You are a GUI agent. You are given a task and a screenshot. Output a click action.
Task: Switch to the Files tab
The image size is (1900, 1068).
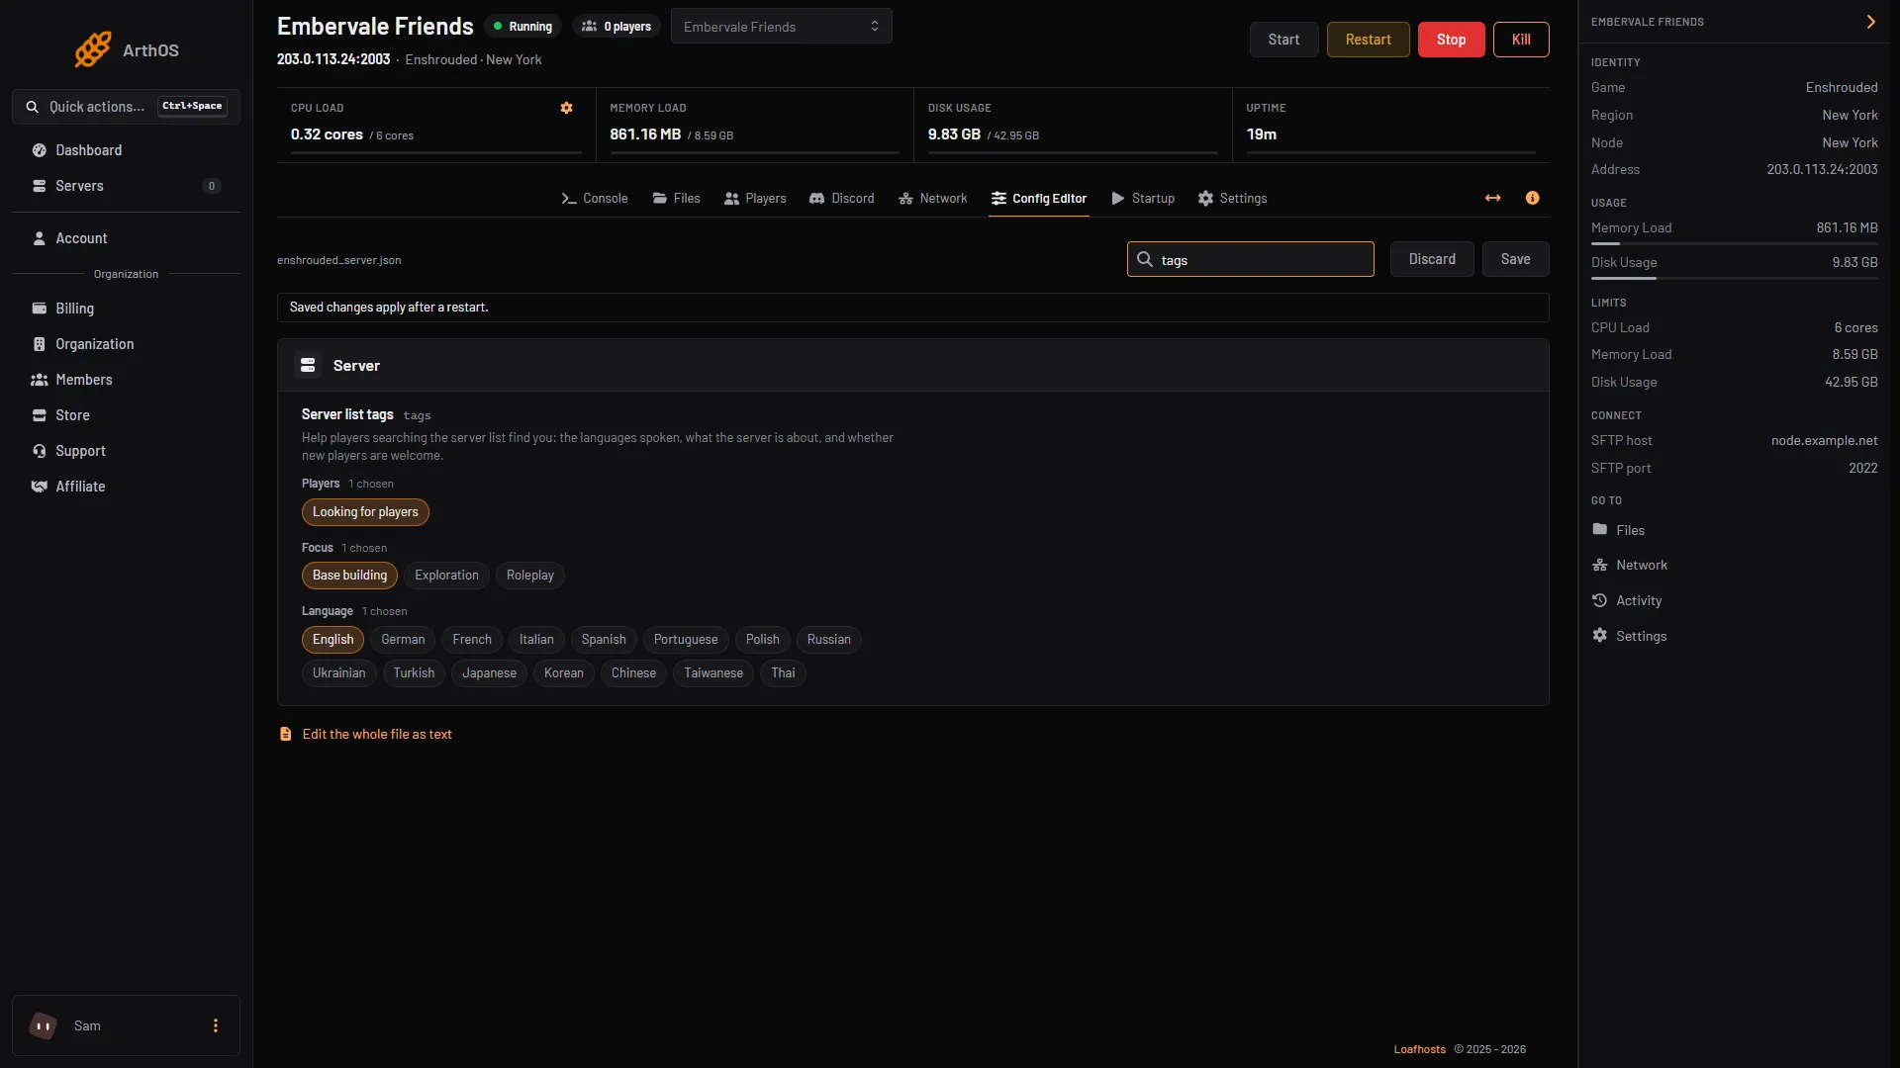click(677, 198)
